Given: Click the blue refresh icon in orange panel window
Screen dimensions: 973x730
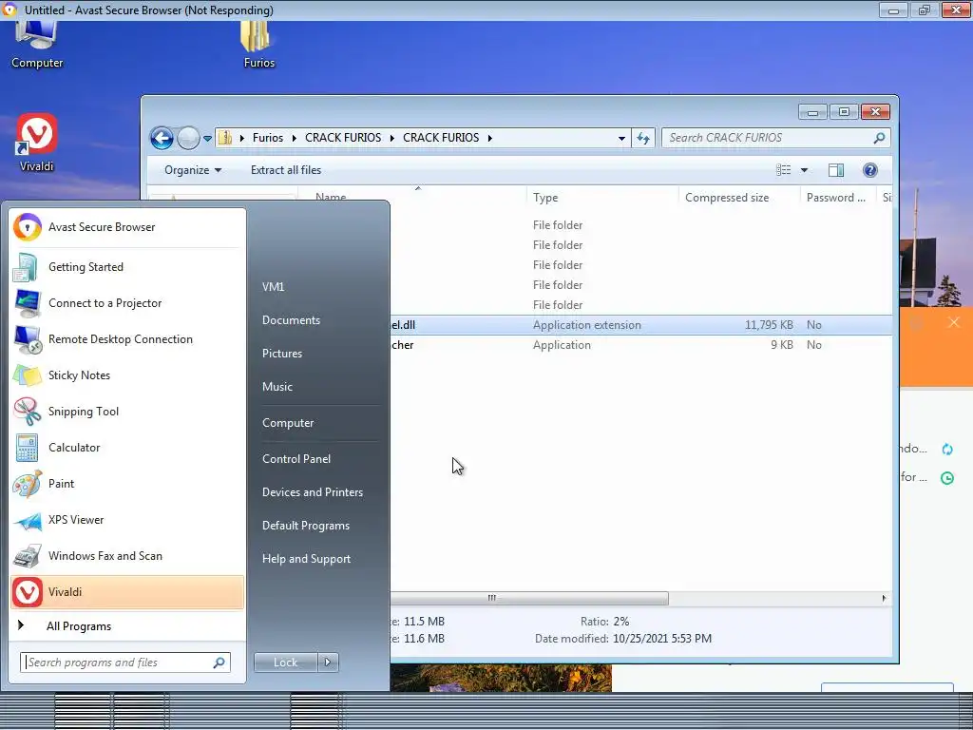Looking at the screenshot, I should [947, 449].
